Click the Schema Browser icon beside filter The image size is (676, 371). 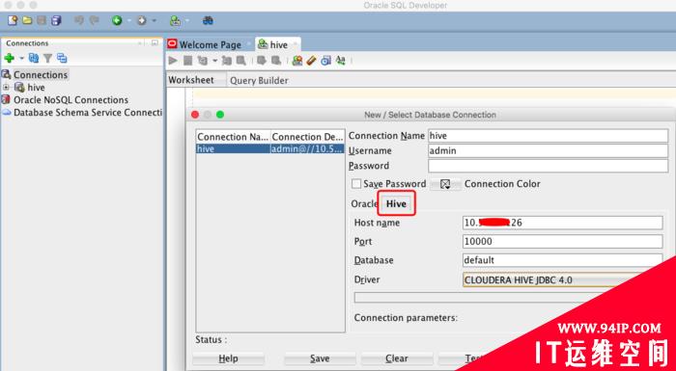62,58
